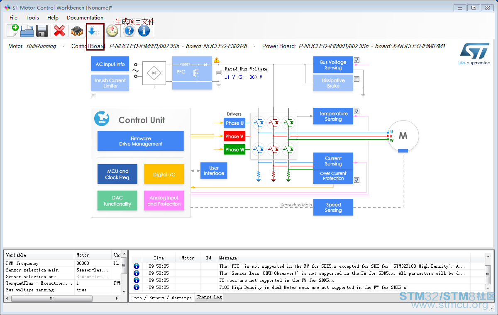This screenshot has width=498, height=315.
Task: Open the PFC block
Action: pos(192,73)
